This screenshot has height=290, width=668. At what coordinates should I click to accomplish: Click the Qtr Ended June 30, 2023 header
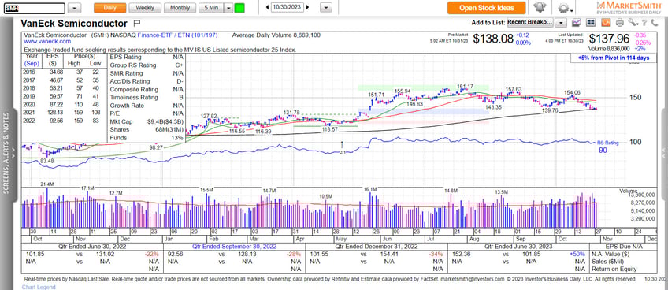[x=518, y=246]
